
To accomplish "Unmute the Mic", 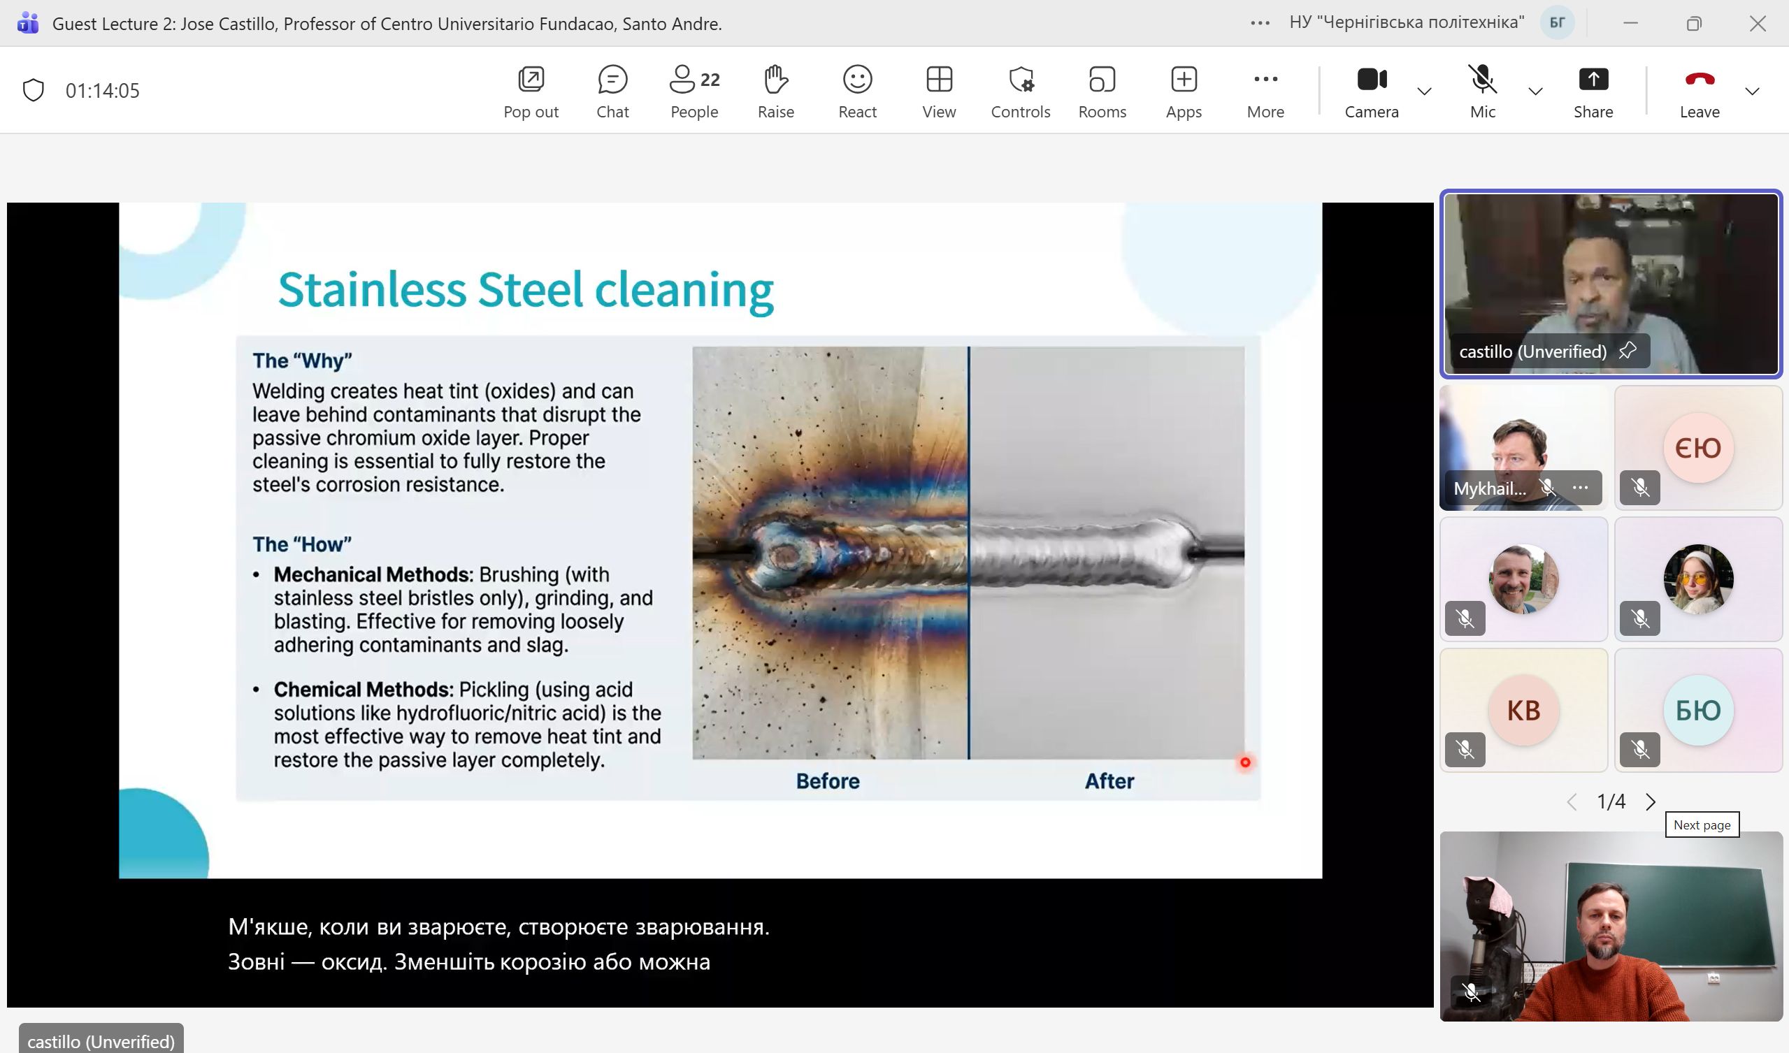I will [x=1482, y=92].
